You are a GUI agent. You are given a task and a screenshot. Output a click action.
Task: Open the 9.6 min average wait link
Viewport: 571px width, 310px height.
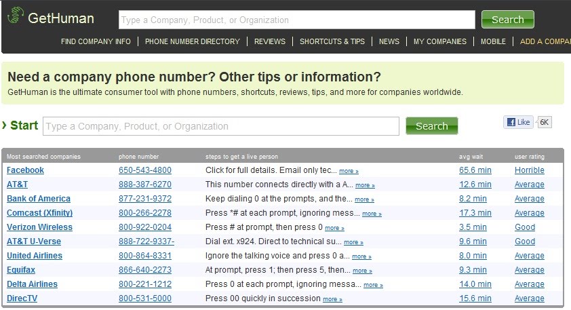[x=473, y=241]
